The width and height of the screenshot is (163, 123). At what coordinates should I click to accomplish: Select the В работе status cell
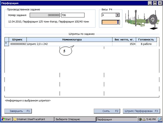[x=146, y=44]
